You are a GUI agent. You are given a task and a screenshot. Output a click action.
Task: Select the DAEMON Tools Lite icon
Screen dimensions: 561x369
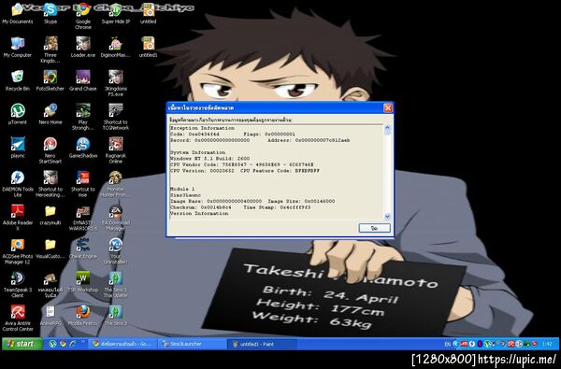coord(17,185)
